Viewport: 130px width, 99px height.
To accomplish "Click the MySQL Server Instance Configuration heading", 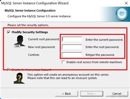I will (30, 11).
